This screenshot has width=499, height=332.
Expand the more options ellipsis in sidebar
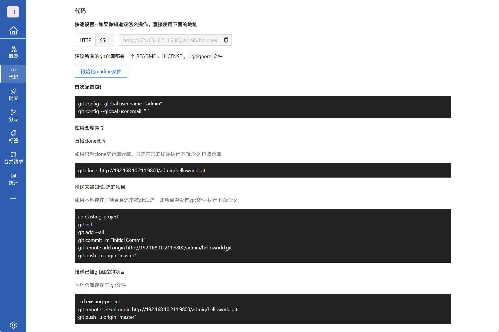pos(13,198)
